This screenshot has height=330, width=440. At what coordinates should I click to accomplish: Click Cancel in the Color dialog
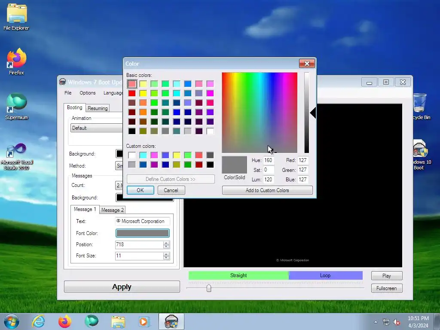pyautogui.click(x=171, y=190)
